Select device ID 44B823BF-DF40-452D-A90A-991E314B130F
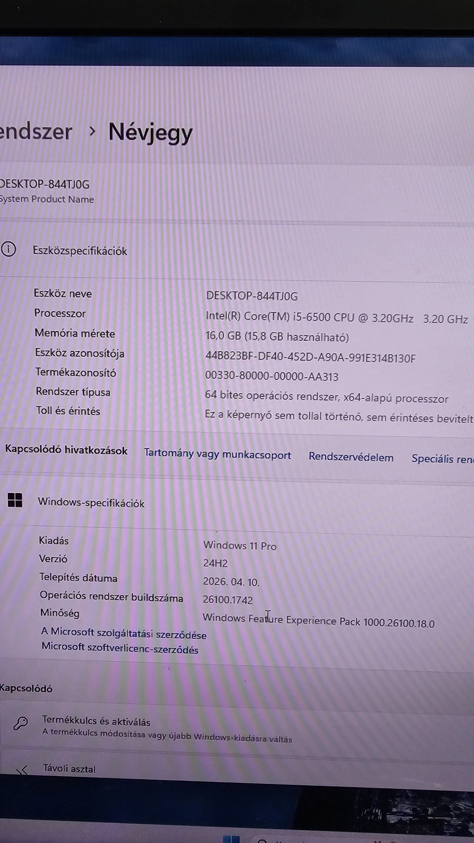The image size is (474, 843). 310,357
